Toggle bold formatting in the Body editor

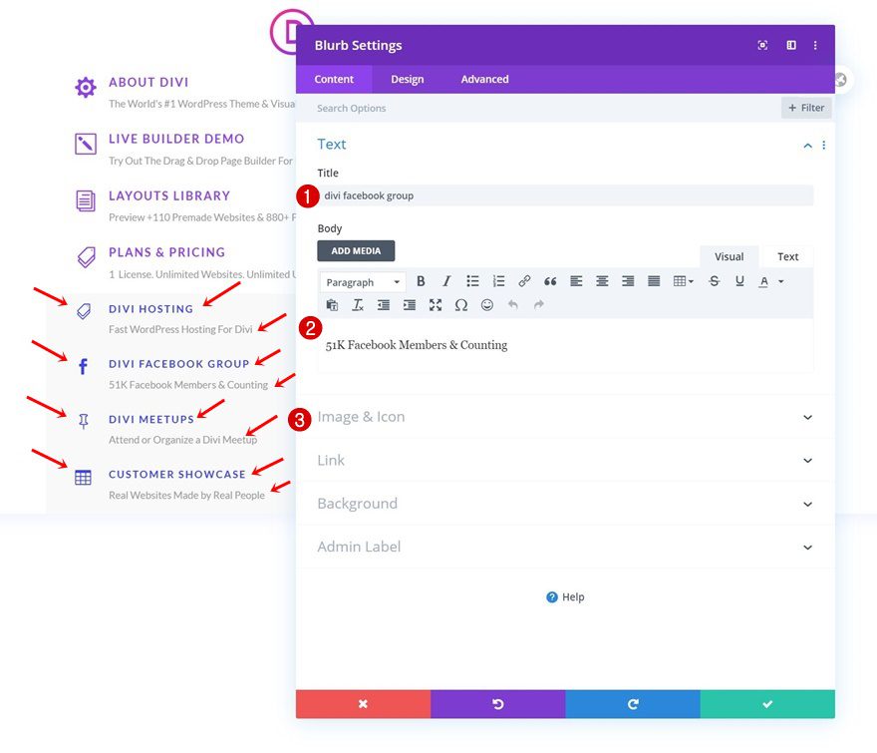coord(421,280)
